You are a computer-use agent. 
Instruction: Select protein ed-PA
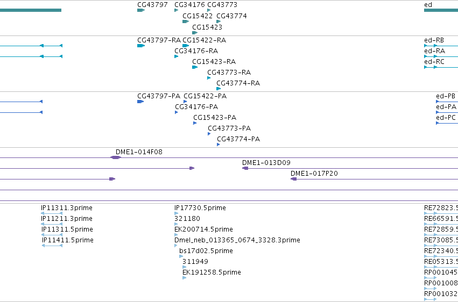446,107
